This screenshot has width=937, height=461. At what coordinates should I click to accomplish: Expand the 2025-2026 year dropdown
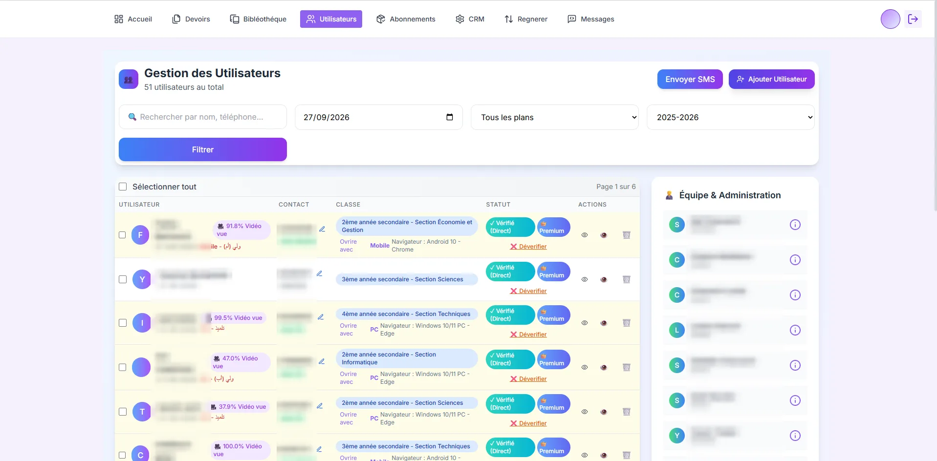click(x=731, y=117)
